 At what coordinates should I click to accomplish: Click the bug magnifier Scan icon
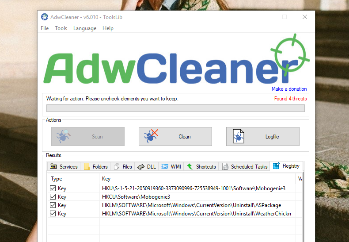(x=64, y=136)
